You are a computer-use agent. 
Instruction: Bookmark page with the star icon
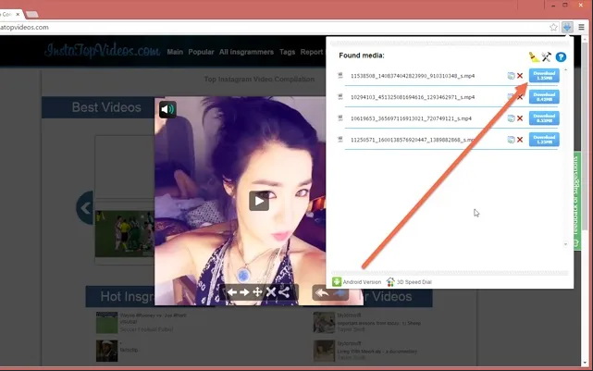(x=553, y=27)
